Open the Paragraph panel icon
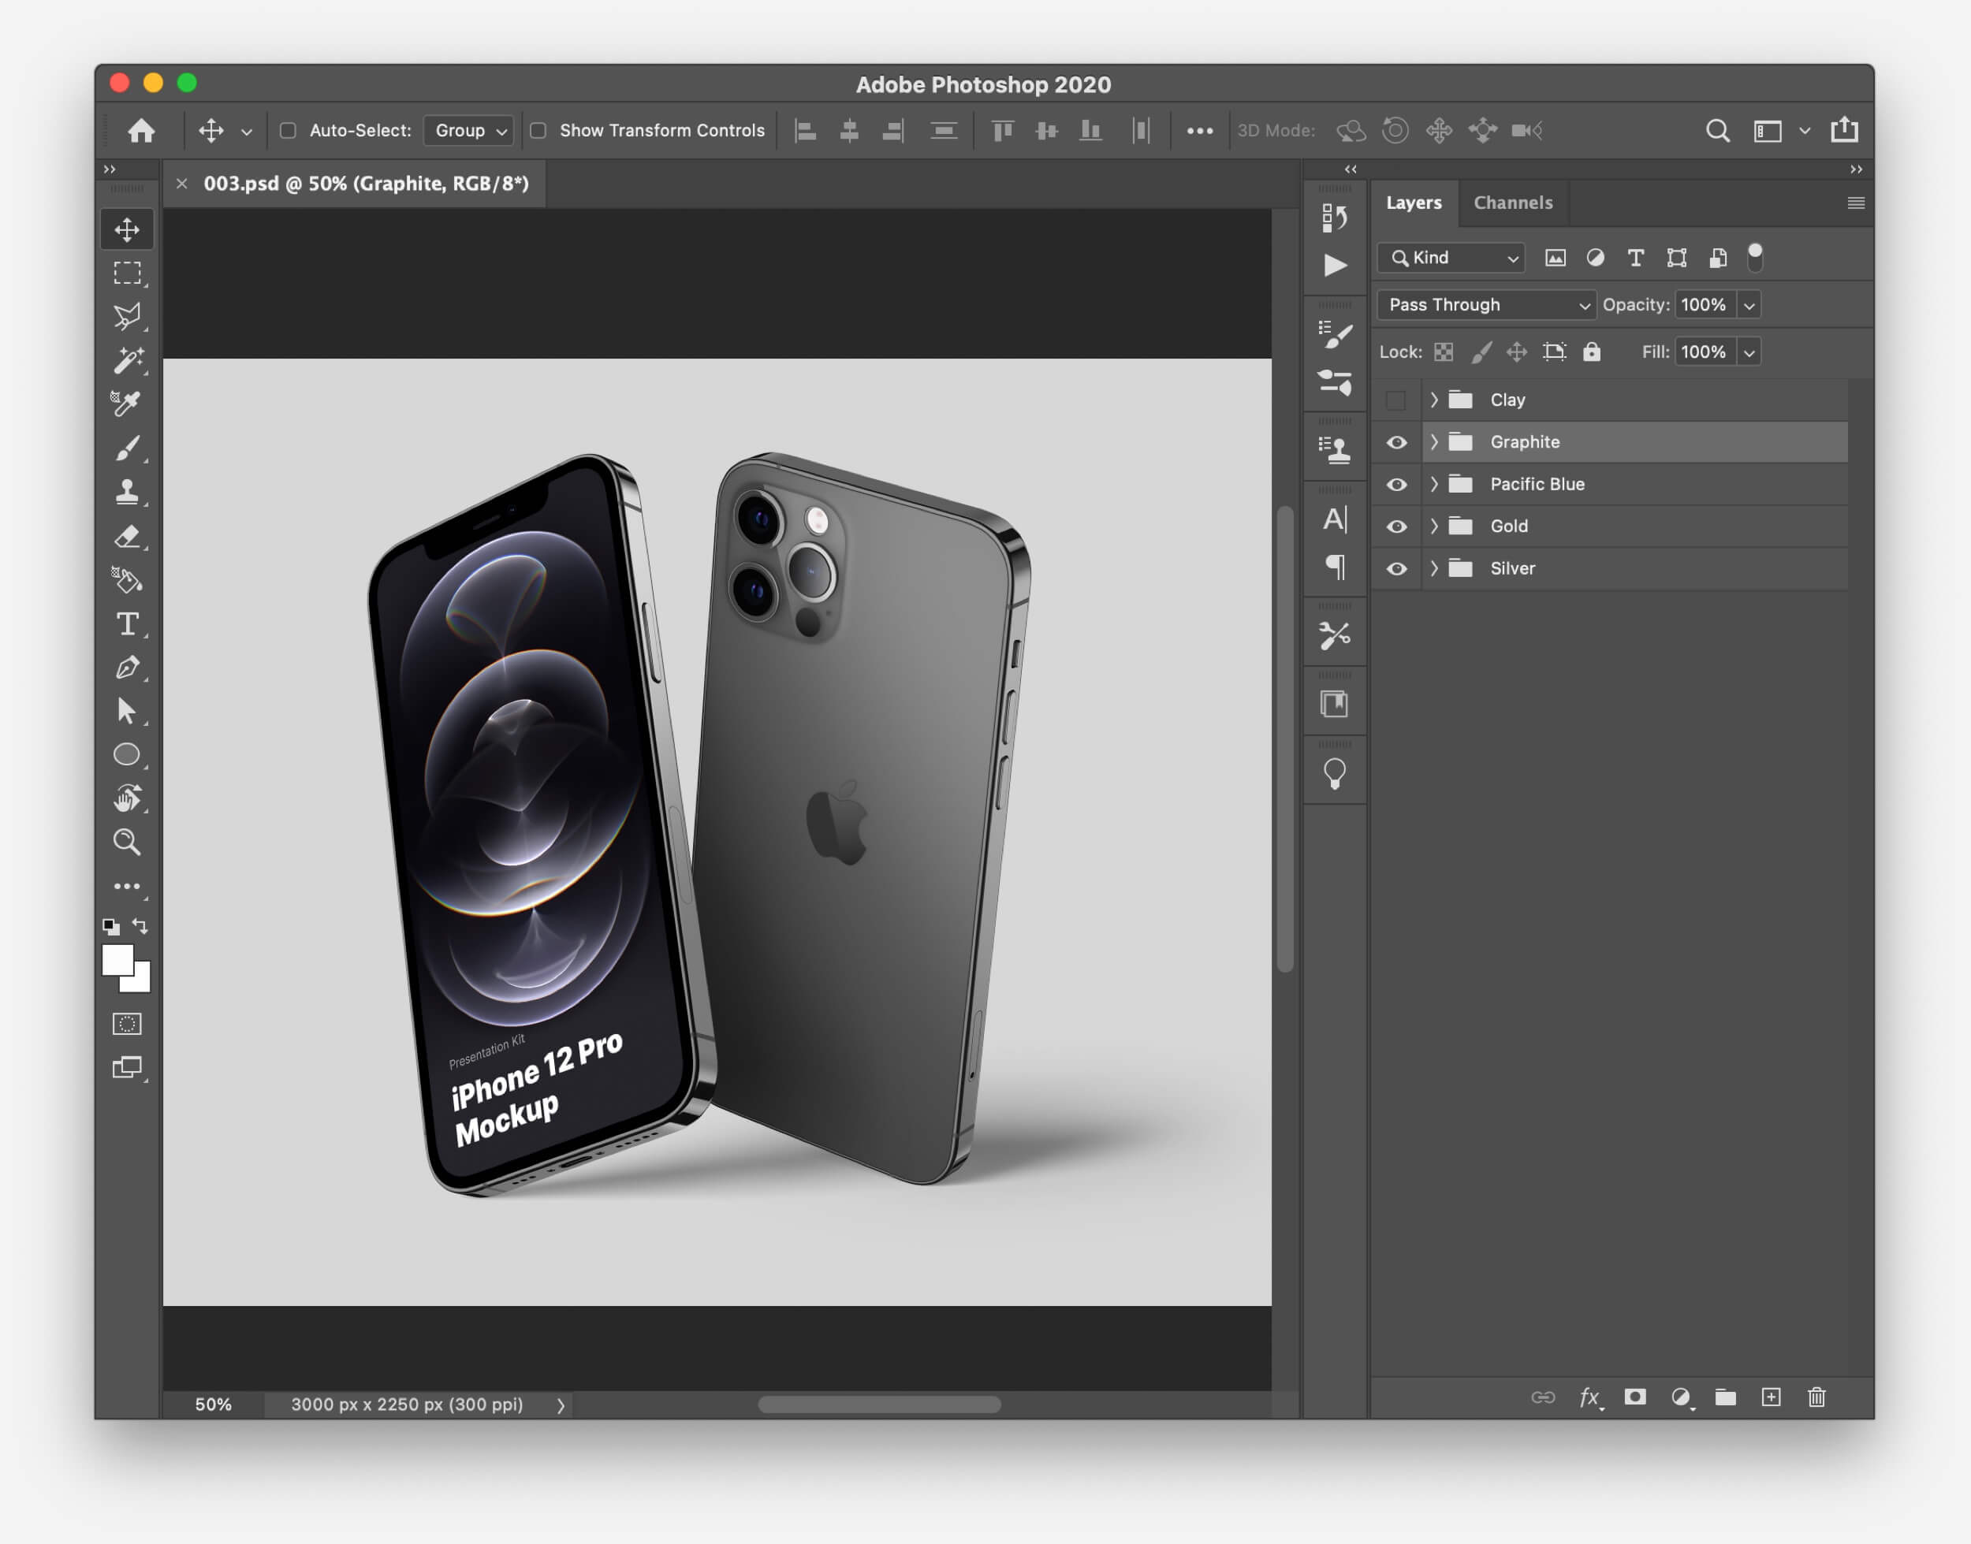The width and height of the screenshot is (1971, 1544). (x=1335, y=567)
